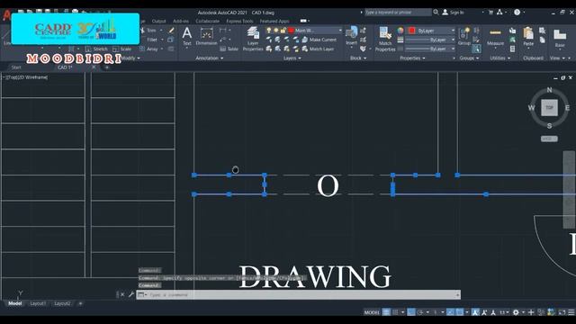The image size is (576, 324).
Task: Expand the Properties panel
Action: point(412,58)
